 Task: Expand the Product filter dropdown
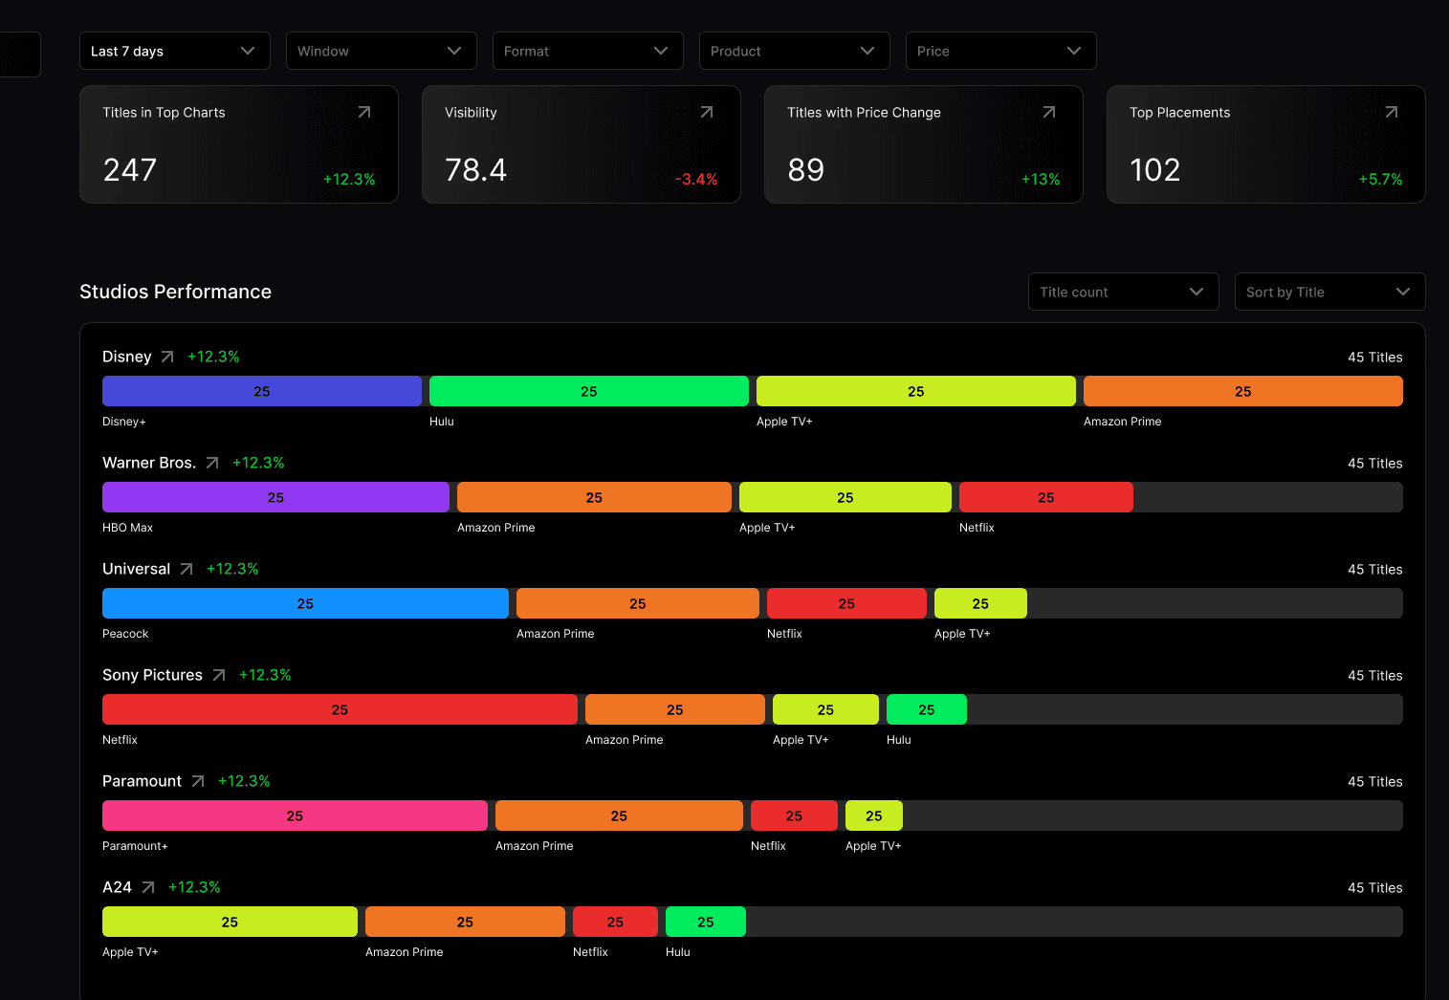click(x=795, y=51)
